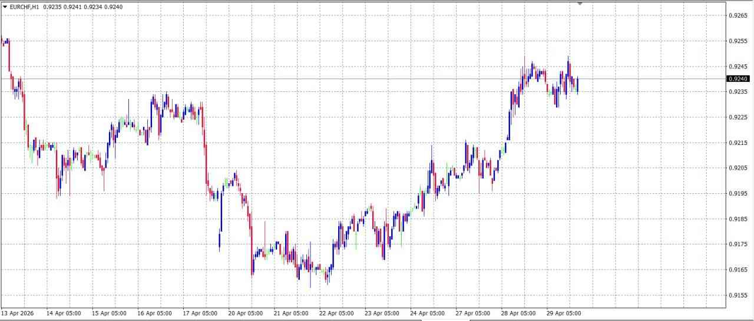Click the OHLC values 0.9235 0.9241 0.9234 0.9240
The height and width of the screenshot is (321, 754).
83,6
